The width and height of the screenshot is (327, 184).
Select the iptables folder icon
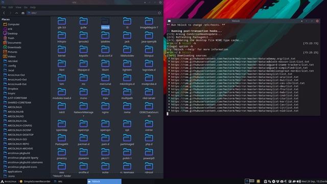(x=105, y=36)
